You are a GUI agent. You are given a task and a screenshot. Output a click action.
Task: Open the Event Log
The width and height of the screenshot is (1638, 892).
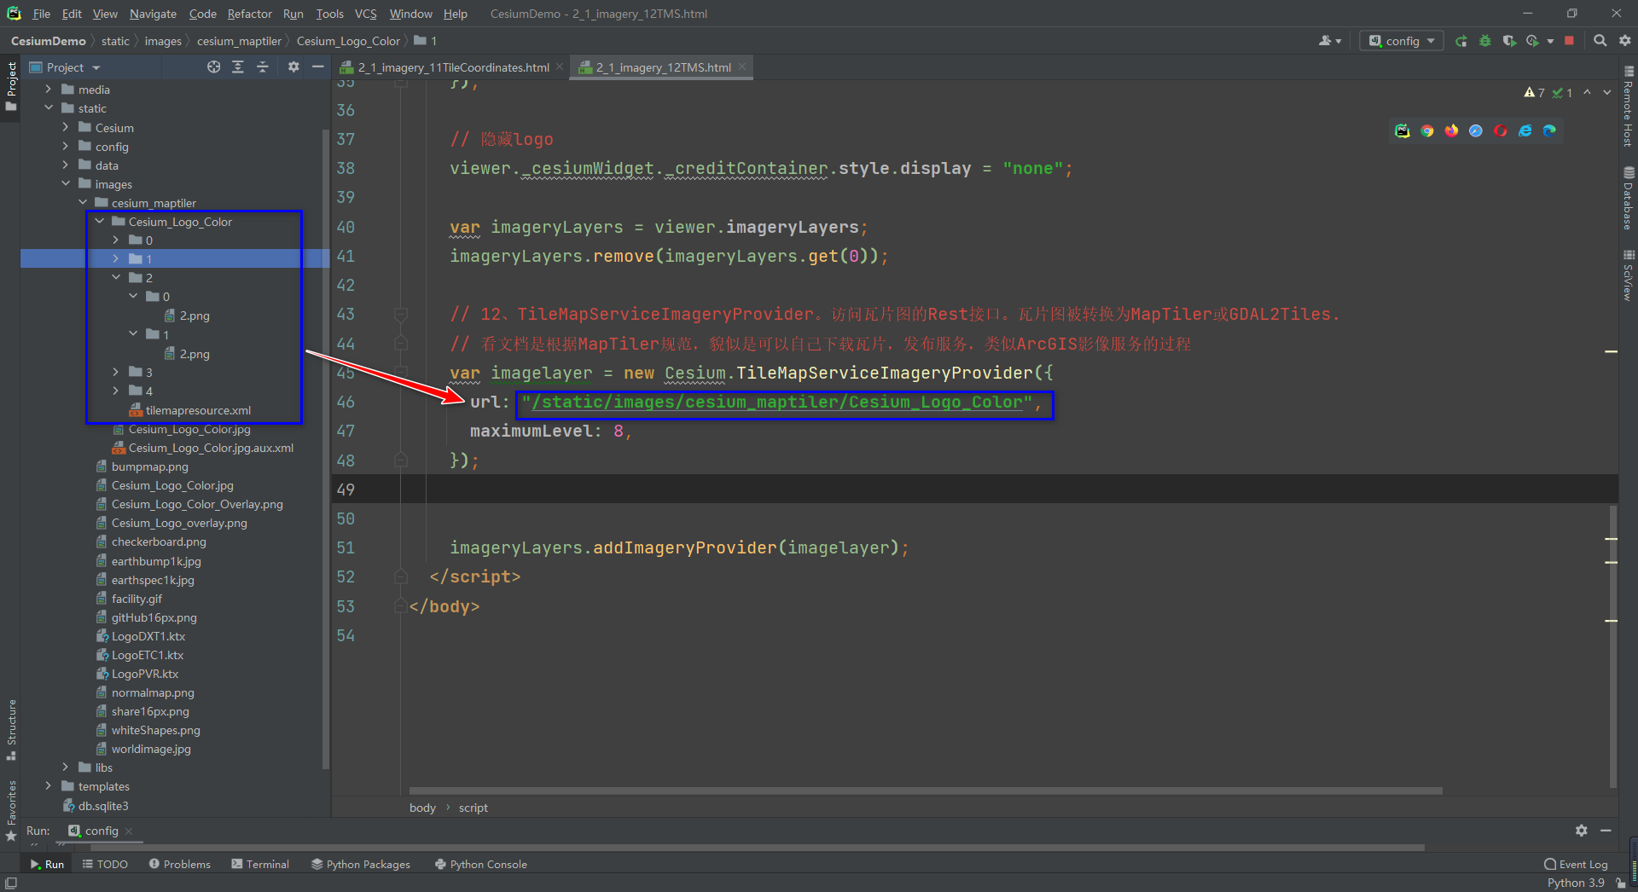pos(1575,864)
